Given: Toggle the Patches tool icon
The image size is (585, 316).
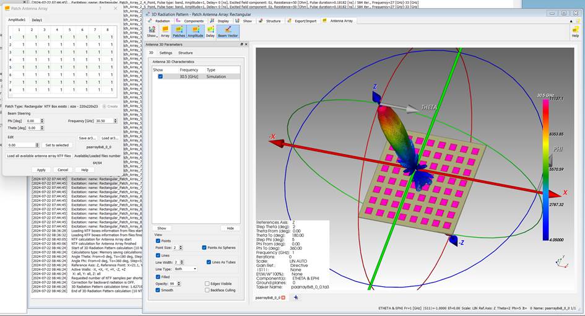Looking at the screenshot, I should (x=179, y=32).
